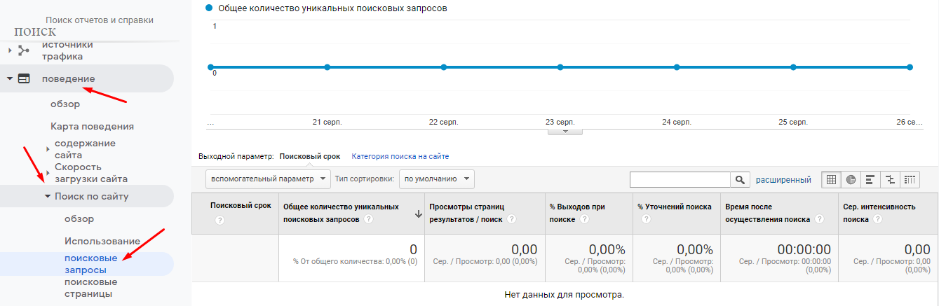
Task: Switch to the pie chart view icon
Action: pyautogui.click(x=851, y=179)
